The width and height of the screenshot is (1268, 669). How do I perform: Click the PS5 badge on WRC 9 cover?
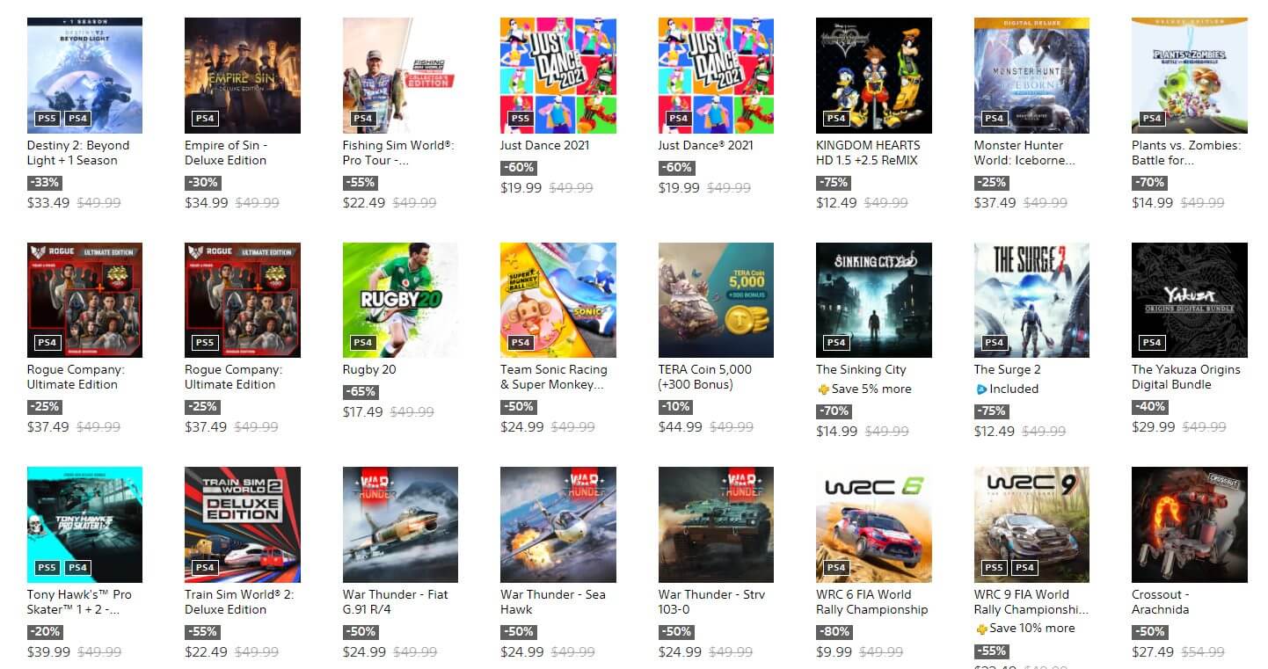pyautogui.click(x=994, y=567)
